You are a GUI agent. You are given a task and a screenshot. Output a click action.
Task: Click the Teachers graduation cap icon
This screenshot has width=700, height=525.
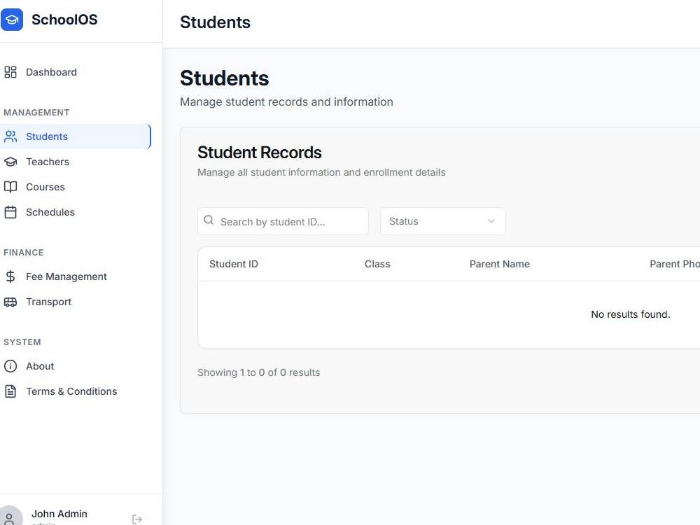tap(10, 162)
